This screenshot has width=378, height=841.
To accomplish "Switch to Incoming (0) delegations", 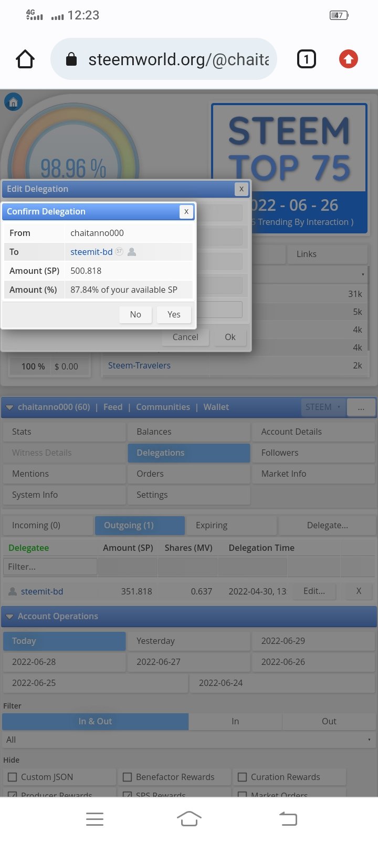I will pos(48,525).
